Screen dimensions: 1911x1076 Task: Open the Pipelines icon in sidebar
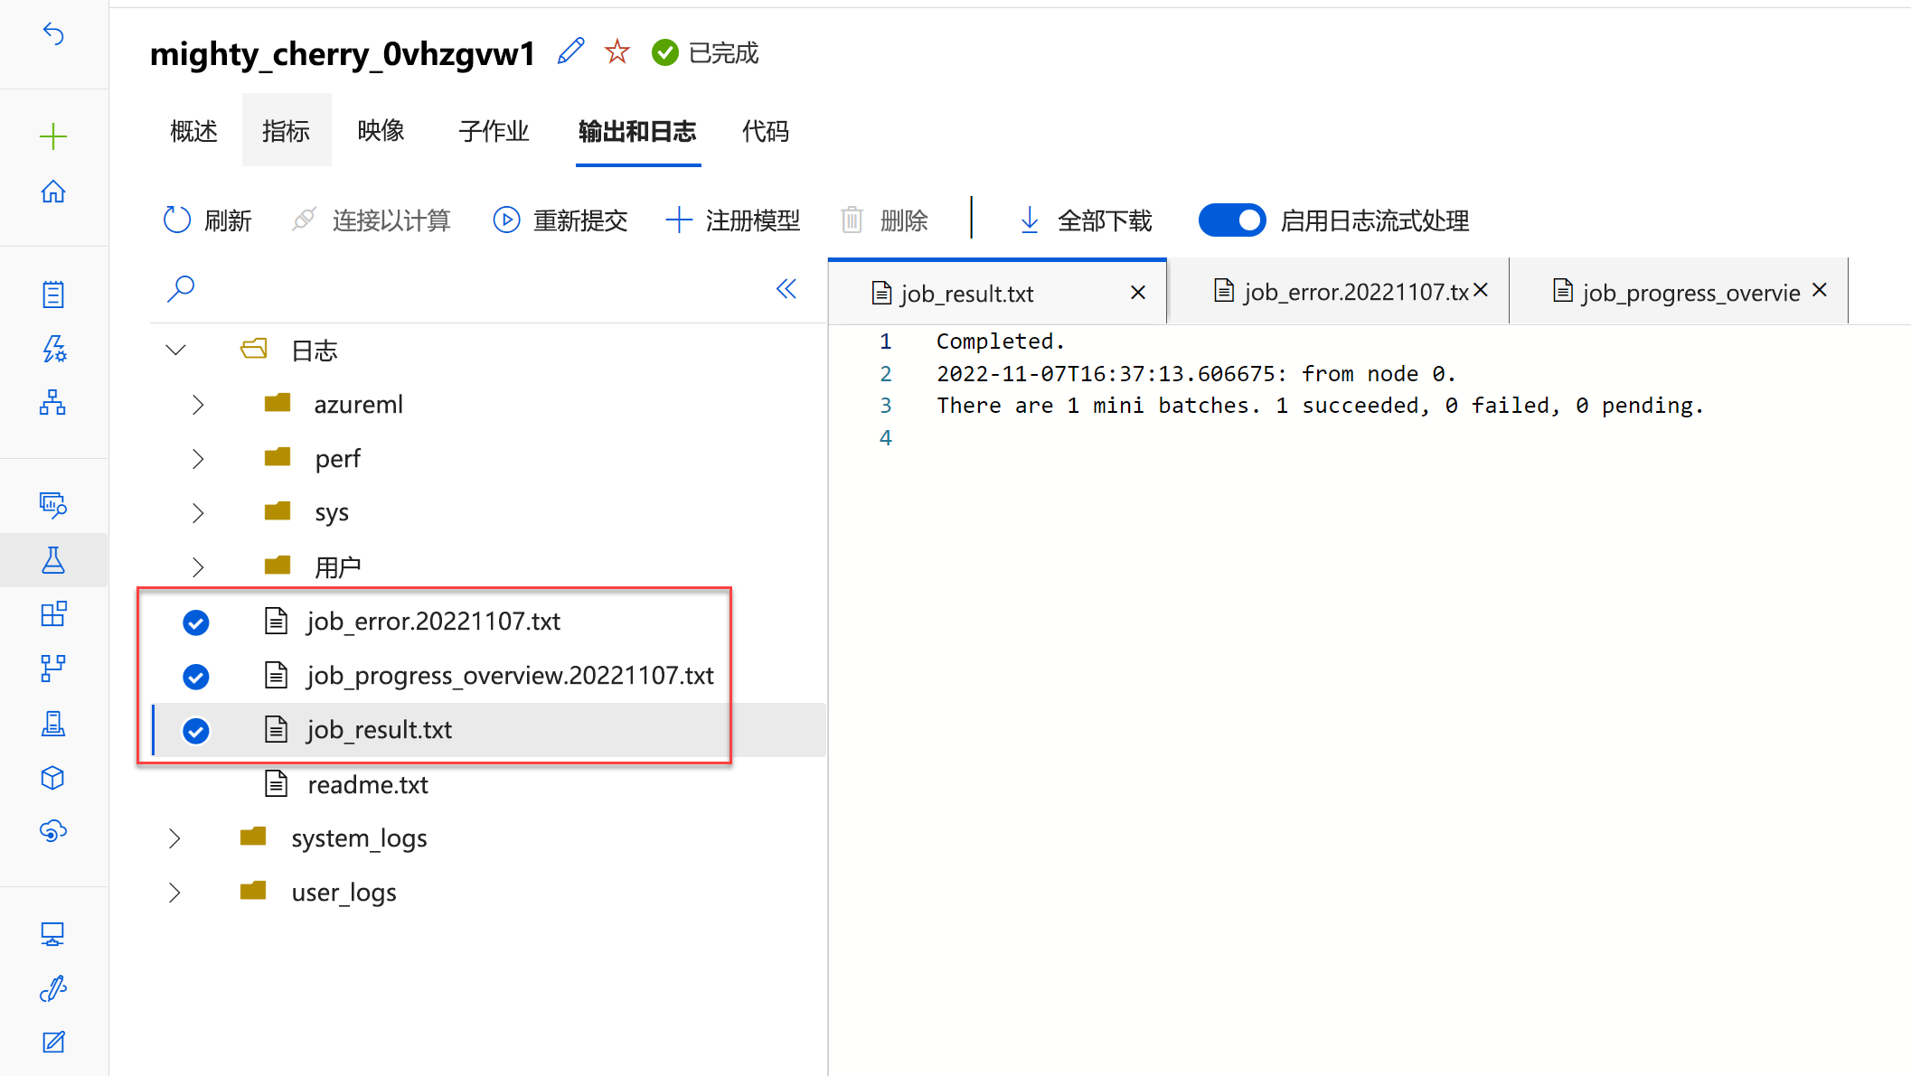tap(53, 669)
